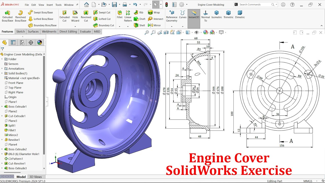The width and height of the screenshot is (325, 183).
Task: Click the feature tree vertical scrollbar
Action: click(x=44, y=105)
